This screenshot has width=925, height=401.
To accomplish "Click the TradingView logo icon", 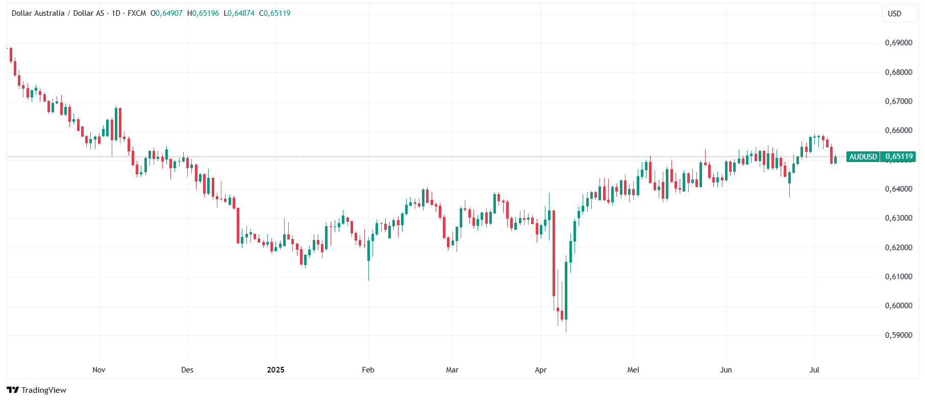I will 13,390.
